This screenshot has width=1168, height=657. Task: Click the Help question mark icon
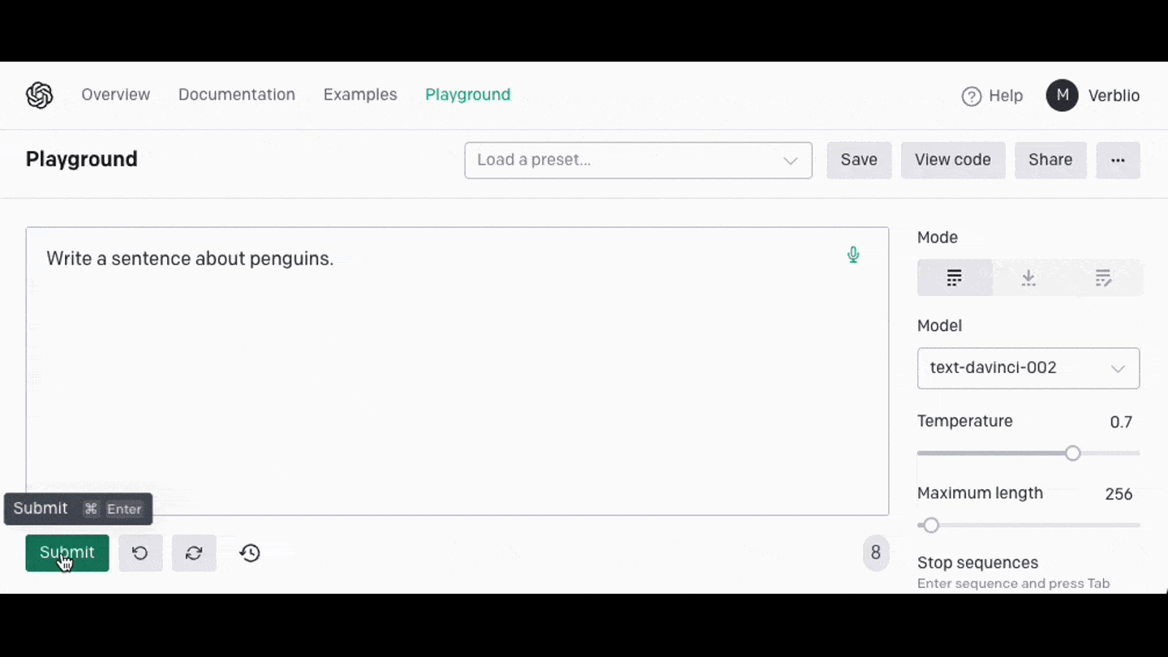click(971, 97)
